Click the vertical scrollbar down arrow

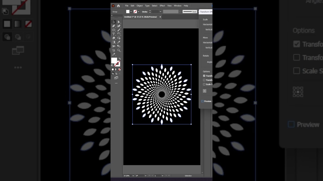(202, 172)
